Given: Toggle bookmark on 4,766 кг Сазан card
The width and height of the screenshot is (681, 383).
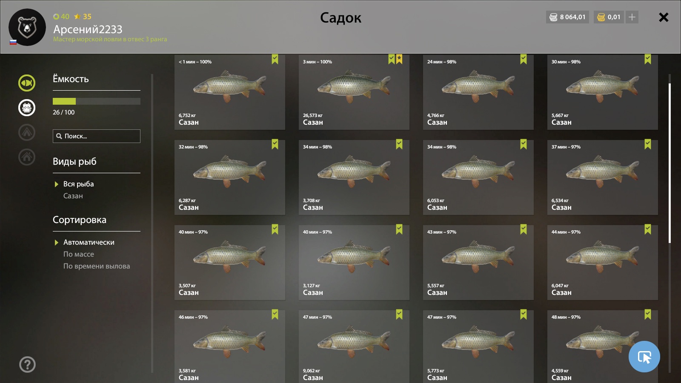Looking at the screenshot, I should coord(524,59).
